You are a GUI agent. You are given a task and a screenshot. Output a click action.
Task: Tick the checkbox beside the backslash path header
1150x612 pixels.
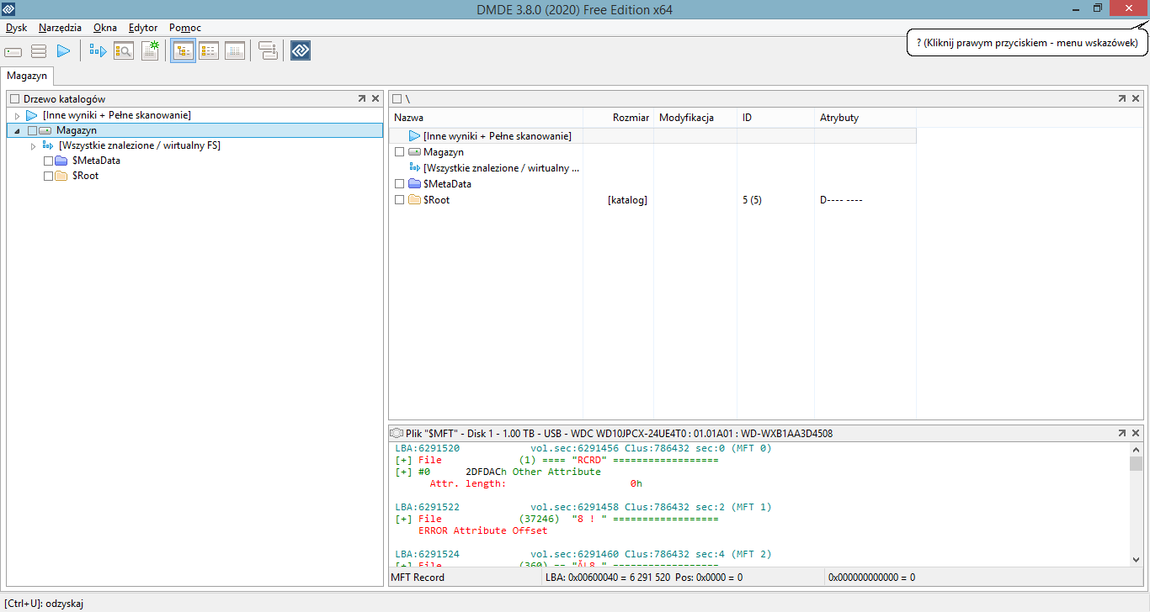click(x=397, y=99)
